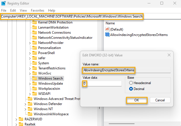This screenshot has height=126, width=181.
Task: Expand the TenantRestrictions key
Action: click(x=30, y=68)
